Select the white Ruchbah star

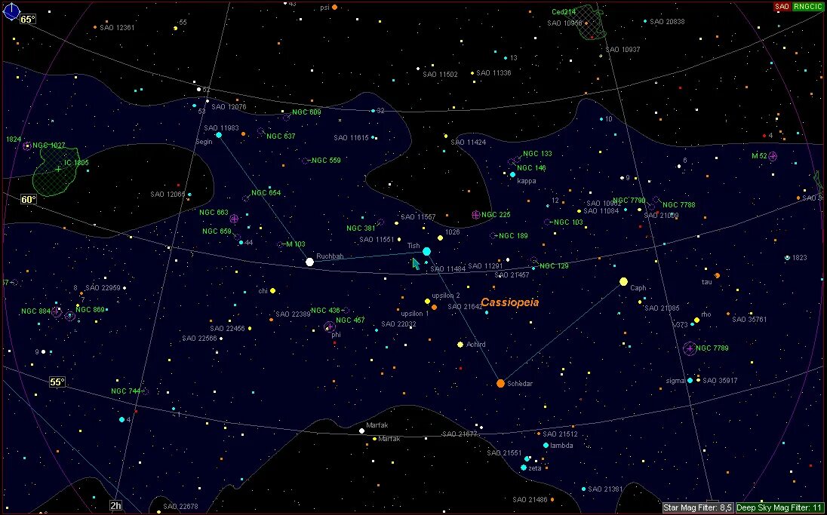click(309, 262)
